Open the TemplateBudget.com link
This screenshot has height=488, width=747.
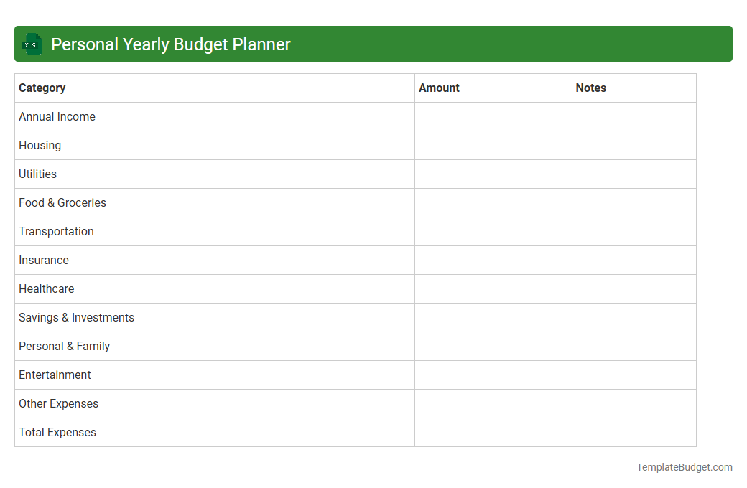684,467
